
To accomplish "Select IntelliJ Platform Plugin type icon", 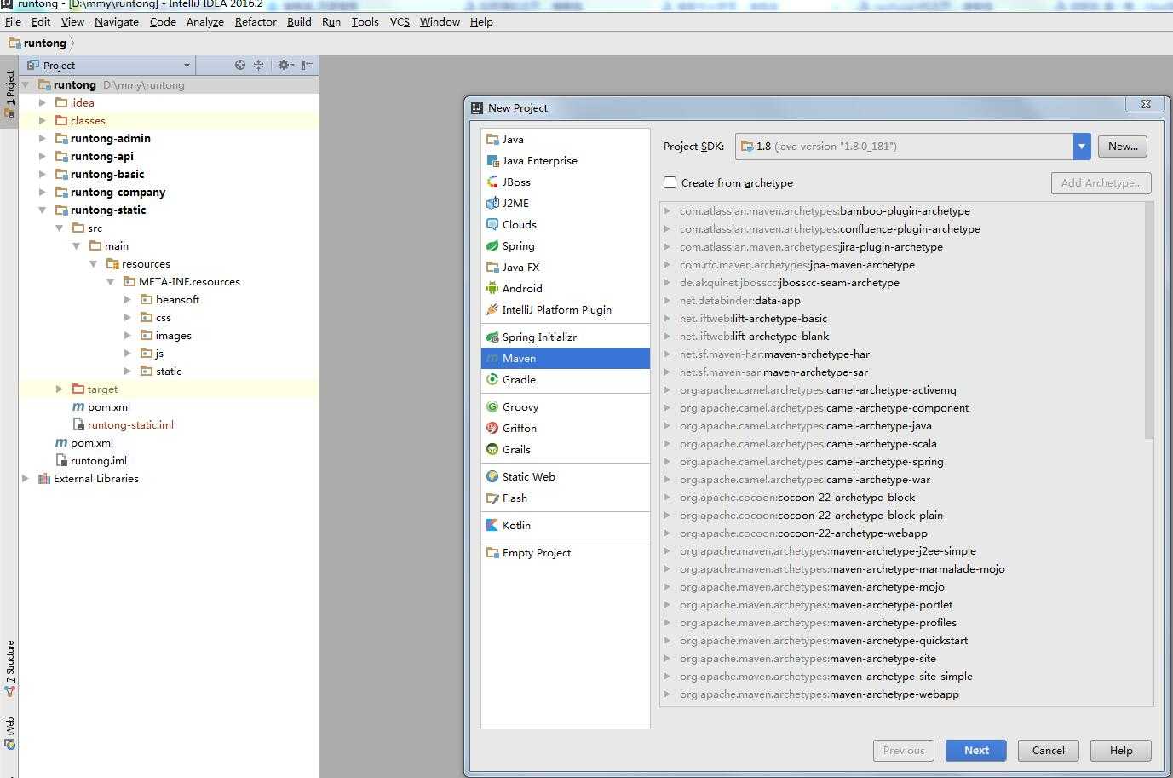I will click(x=492, y=309).
